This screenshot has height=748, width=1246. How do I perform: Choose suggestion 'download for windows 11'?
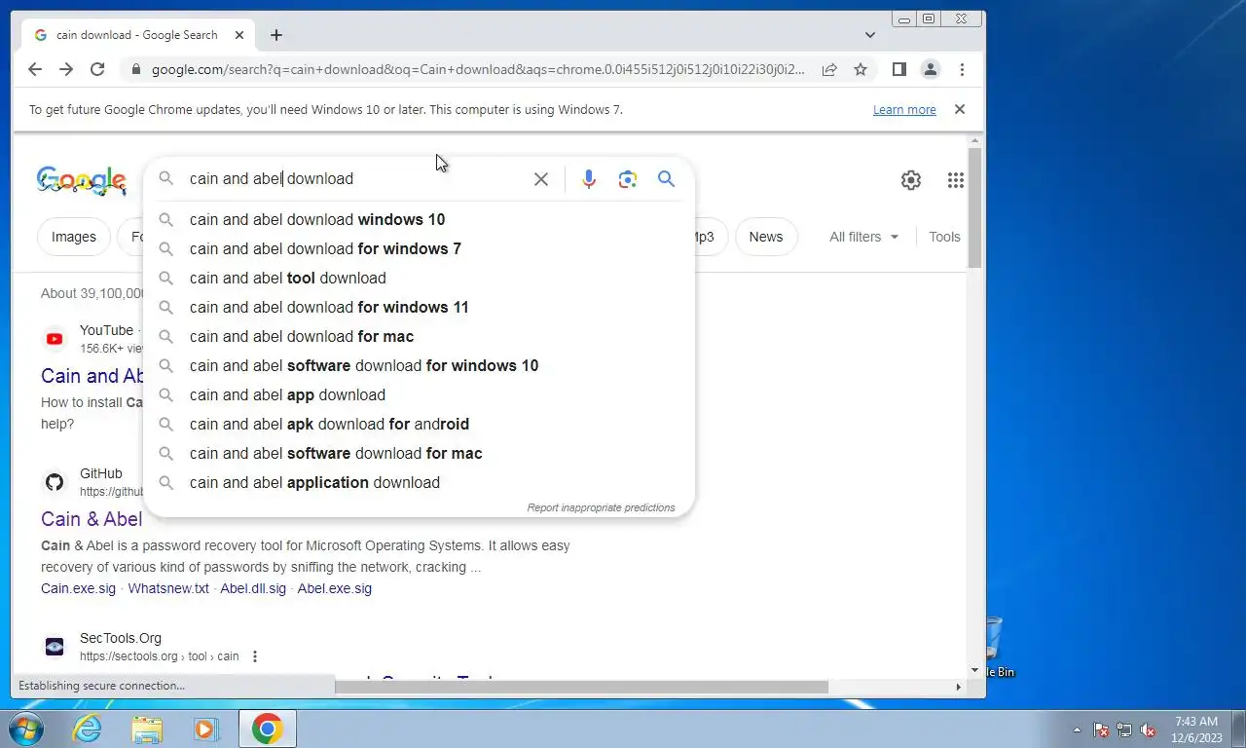point(419,307)
